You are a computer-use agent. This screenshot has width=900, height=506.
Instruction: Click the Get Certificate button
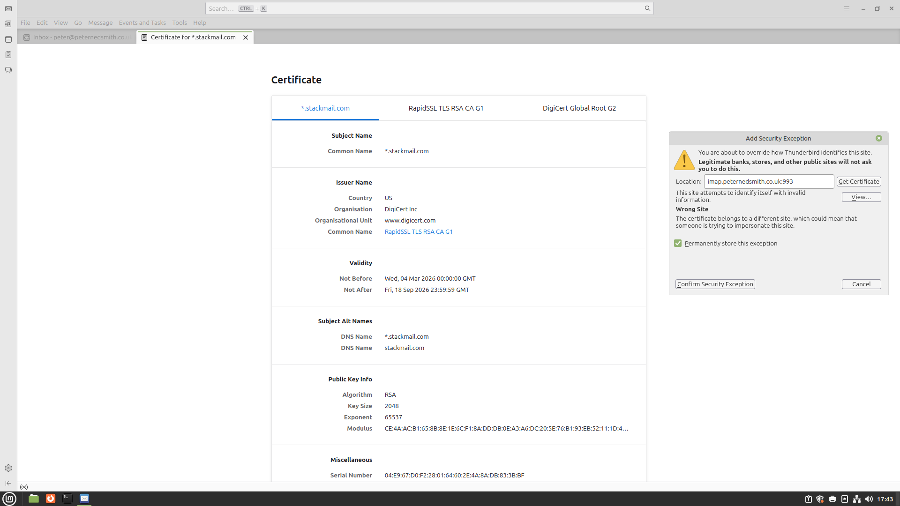pyautogui.click(x=859, y=181)
